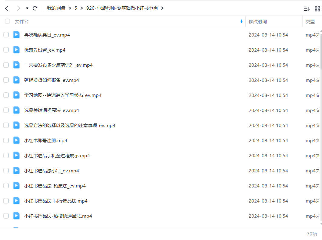Check the box for 延迟发货如何报备_ev.mp4
Image resolution: width=322 pixels, height=240 pixels.
[x=6, y=80]
